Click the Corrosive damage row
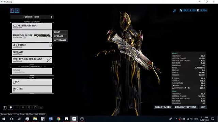This screenshot has height=122, width=218. tap(188, 88)
